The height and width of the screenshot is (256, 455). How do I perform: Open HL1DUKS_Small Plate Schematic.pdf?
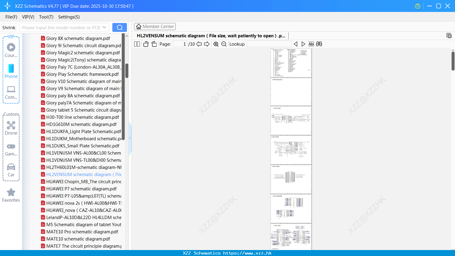coord(80,146)
